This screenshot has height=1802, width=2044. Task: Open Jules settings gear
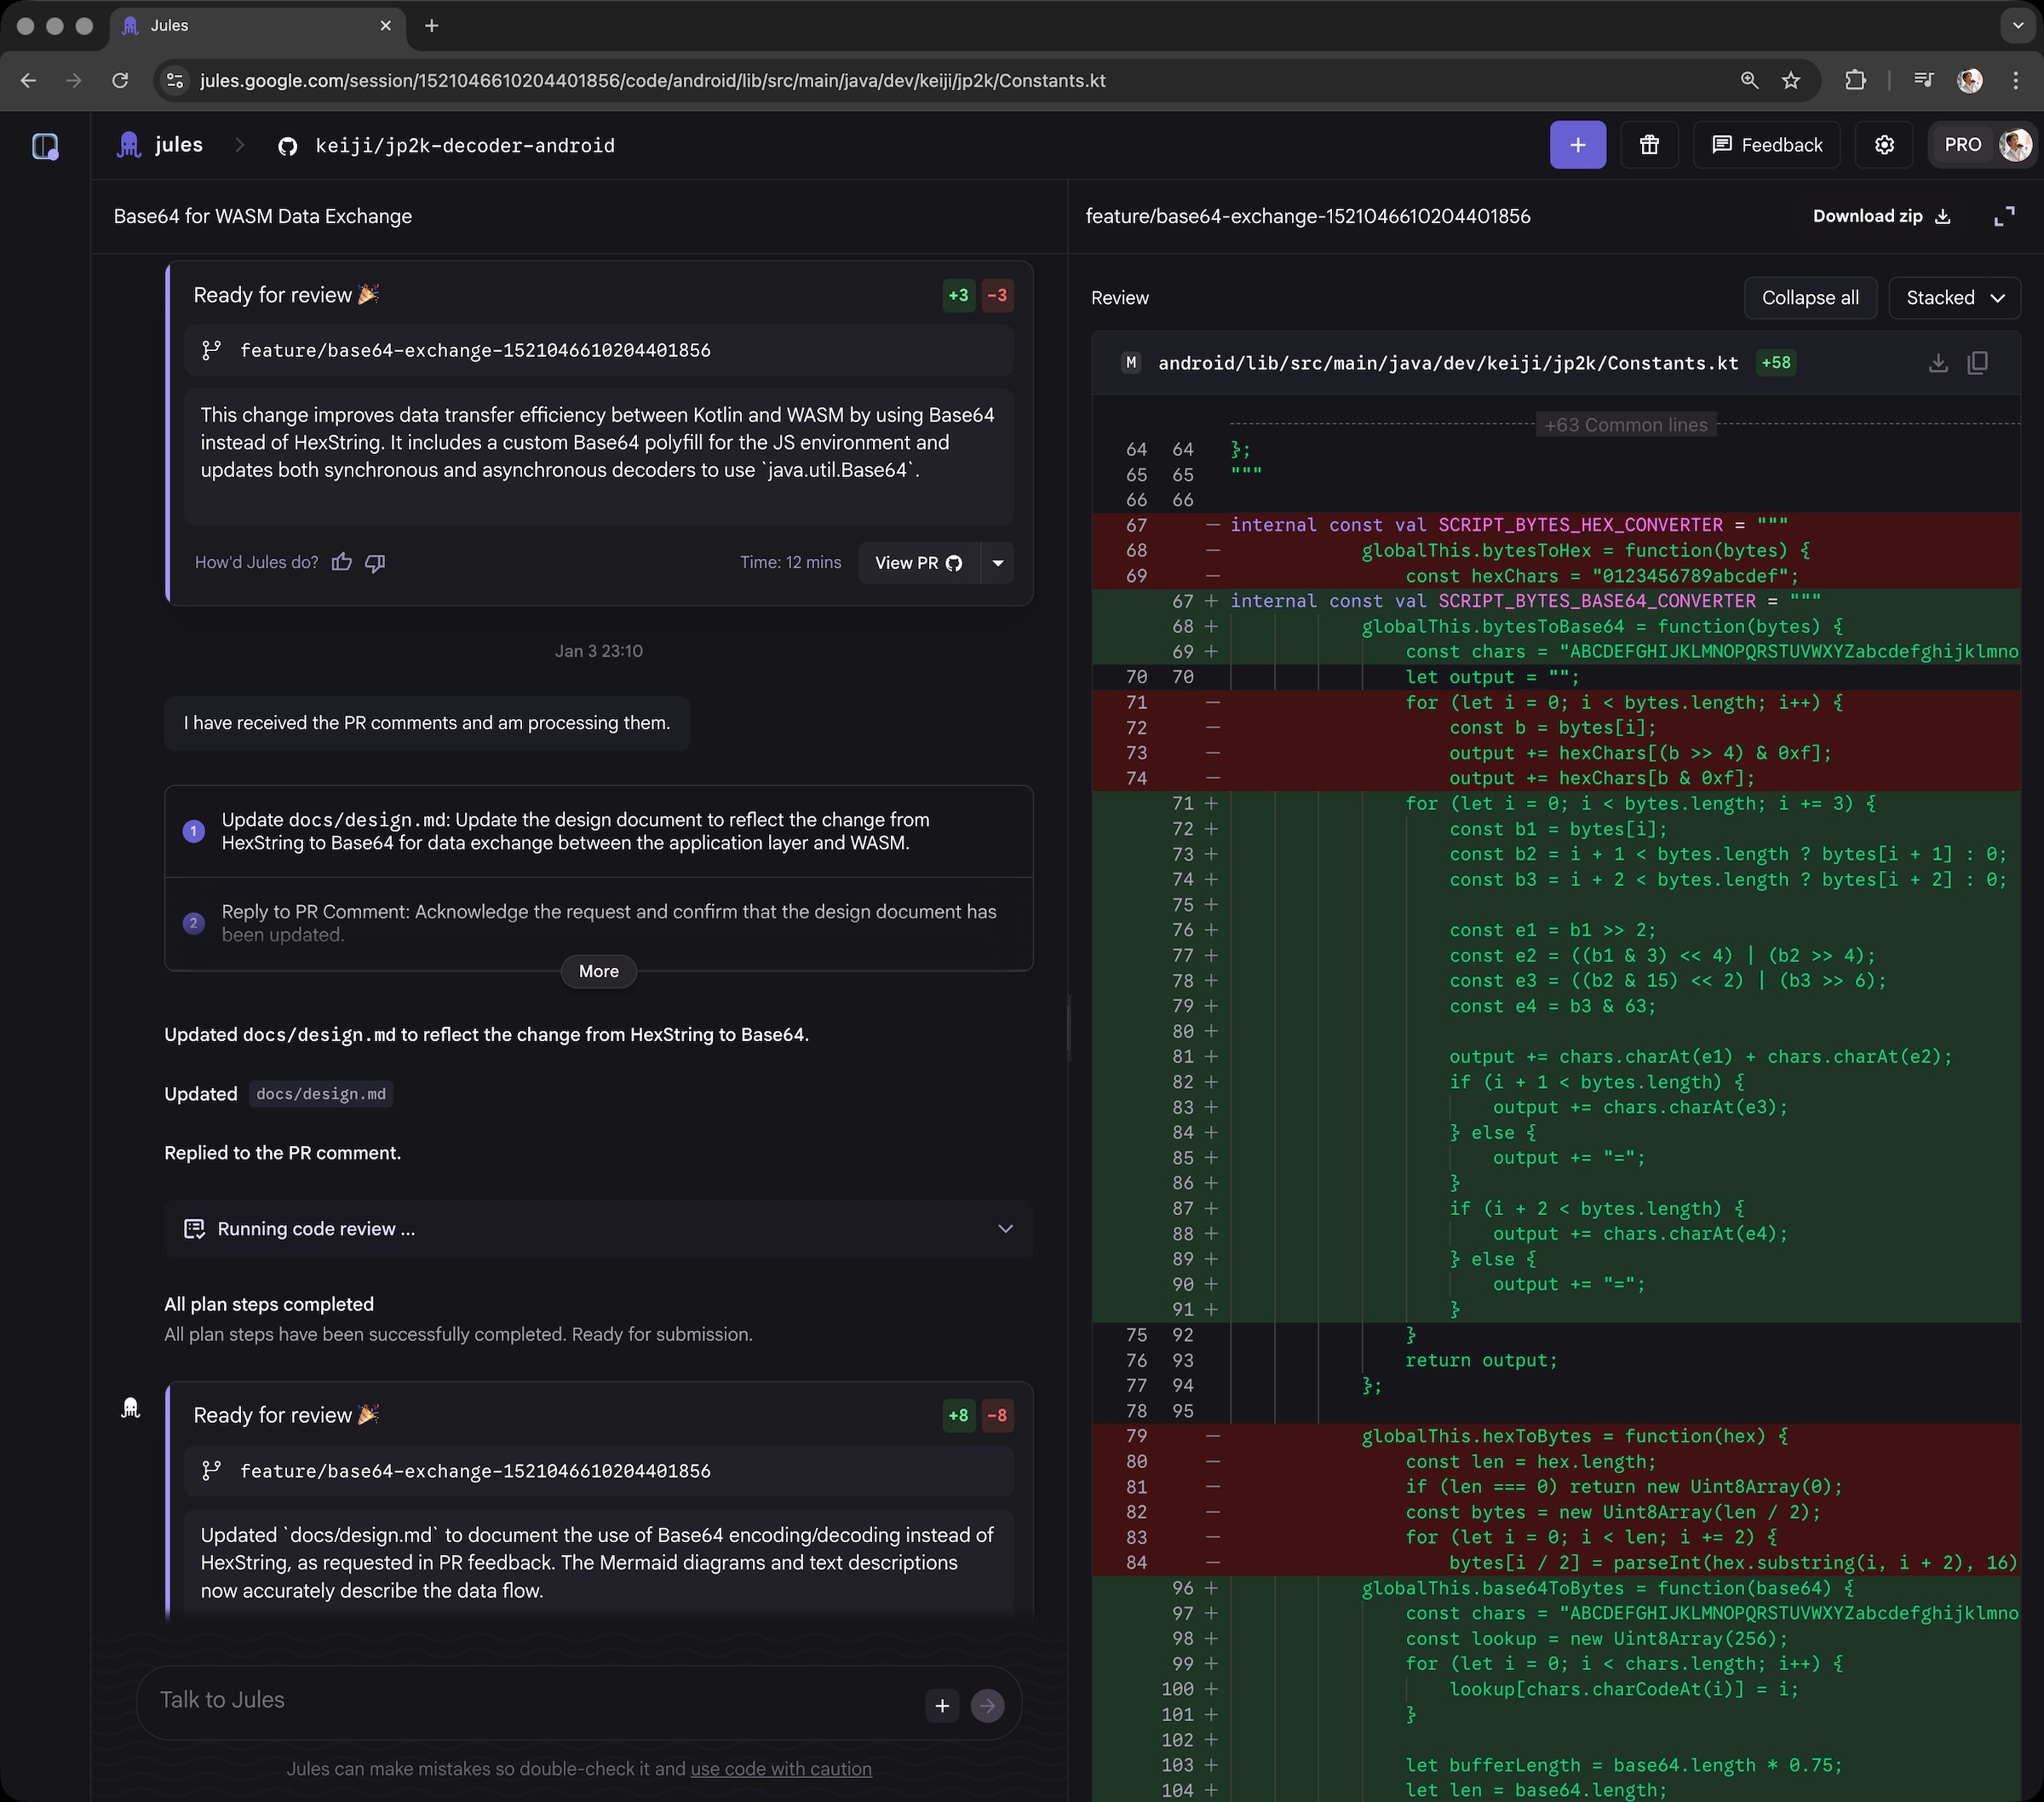[1884, 144]
